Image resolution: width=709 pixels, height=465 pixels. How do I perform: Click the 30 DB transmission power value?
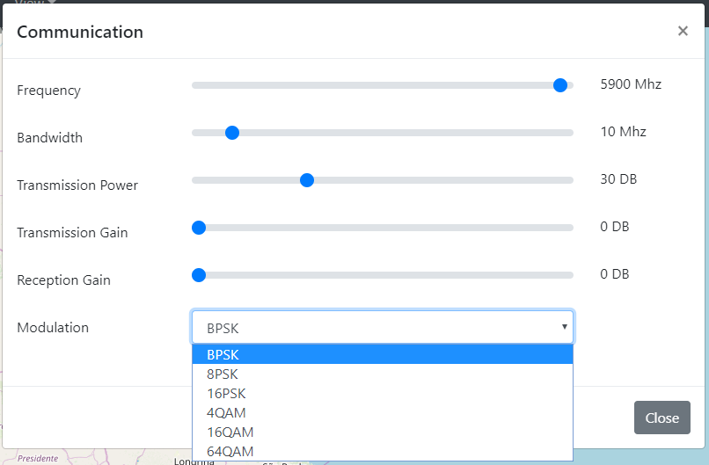618,179
